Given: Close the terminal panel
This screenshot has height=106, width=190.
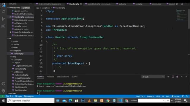Looking at the screenshot, I should coord(186,77).
